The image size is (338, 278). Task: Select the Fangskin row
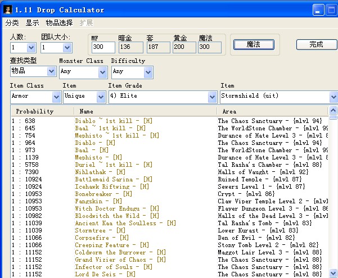click(x=169, y=202)
